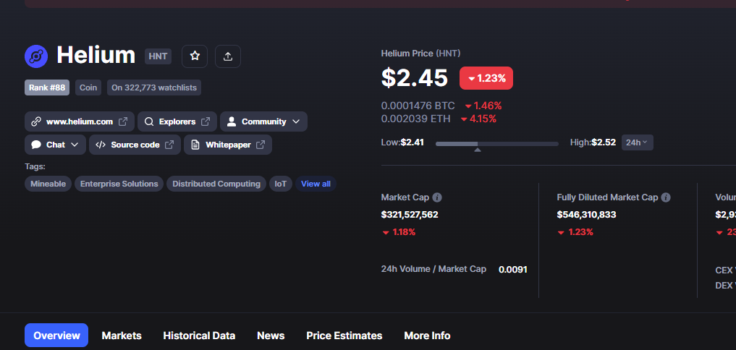This screenshot has width=736, height=350.
Task: Click the 24h Volume / Market Cap label
Action: (x=433, y=269)
